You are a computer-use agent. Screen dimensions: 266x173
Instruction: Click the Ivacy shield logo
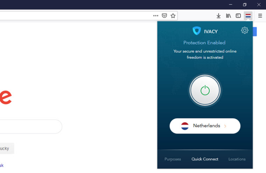coord(197,31)
